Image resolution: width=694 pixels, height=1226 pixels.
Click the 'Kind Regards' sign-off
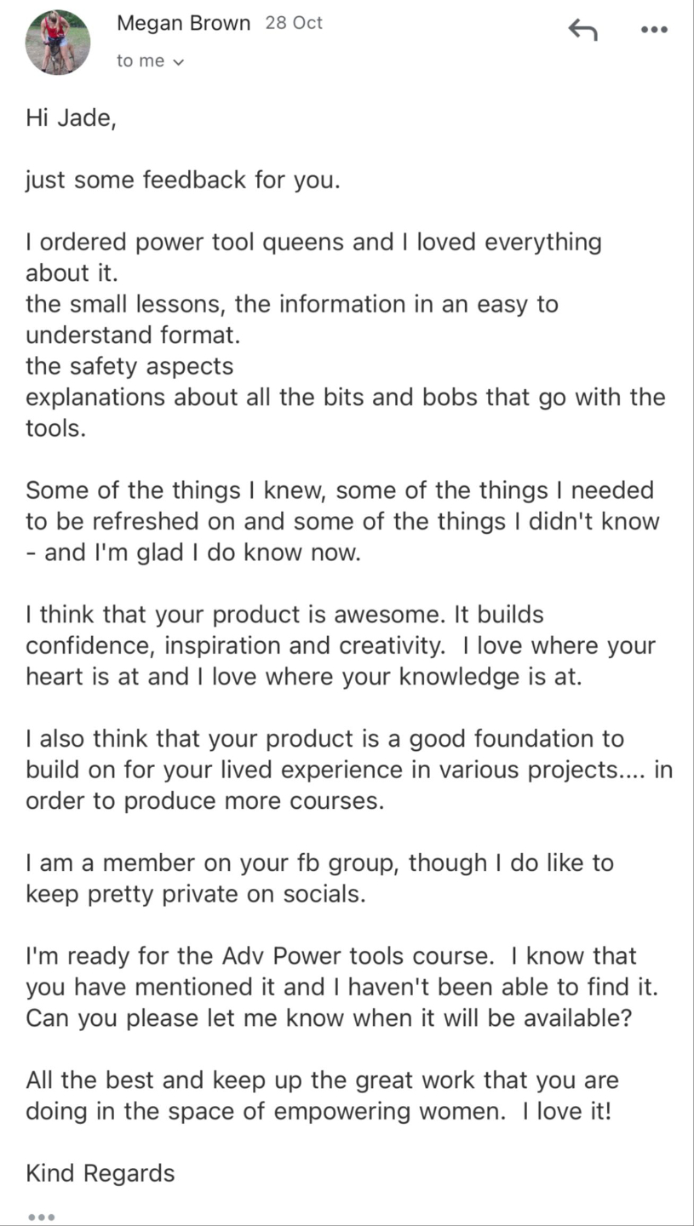(100, 1173)
